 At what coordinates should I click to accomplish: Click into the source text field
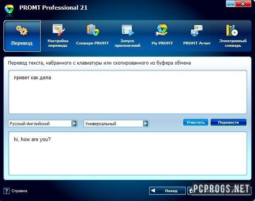(x=127, y=92)
